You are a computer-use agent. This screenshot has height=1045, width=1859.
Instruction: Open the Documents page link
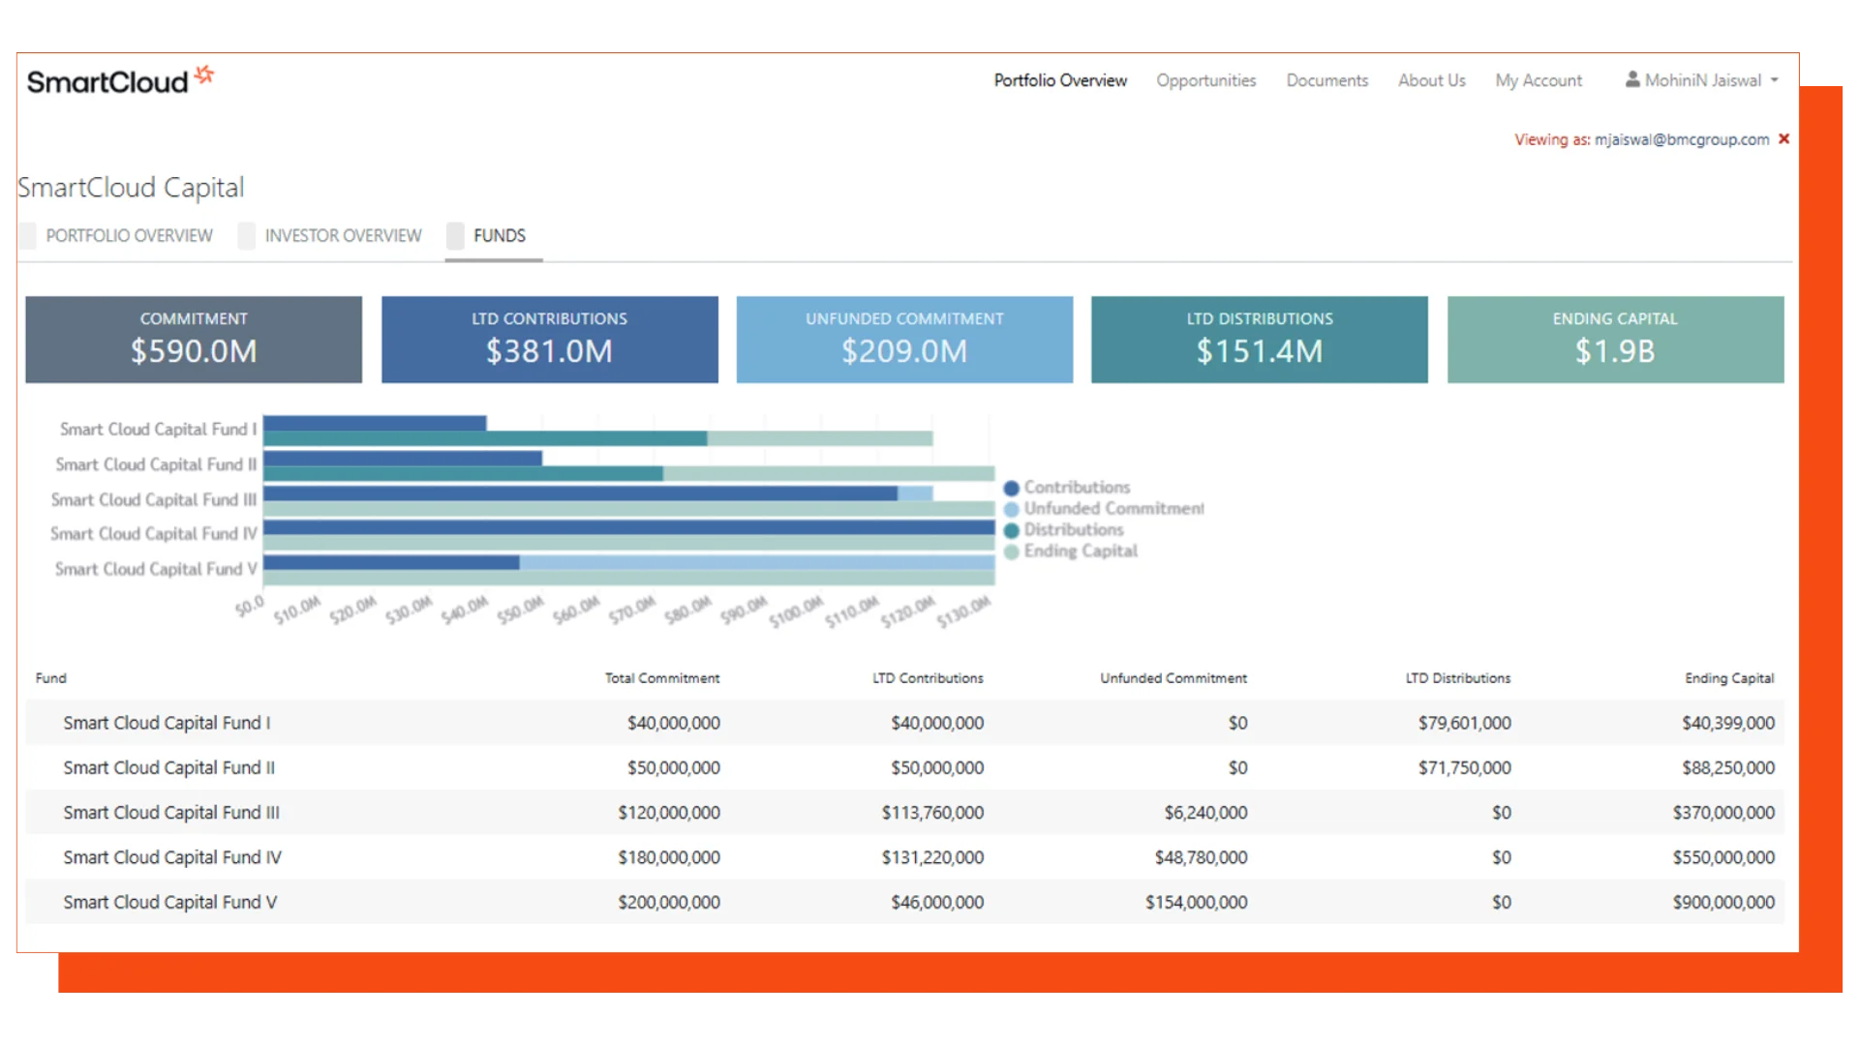pos(1326,80)
